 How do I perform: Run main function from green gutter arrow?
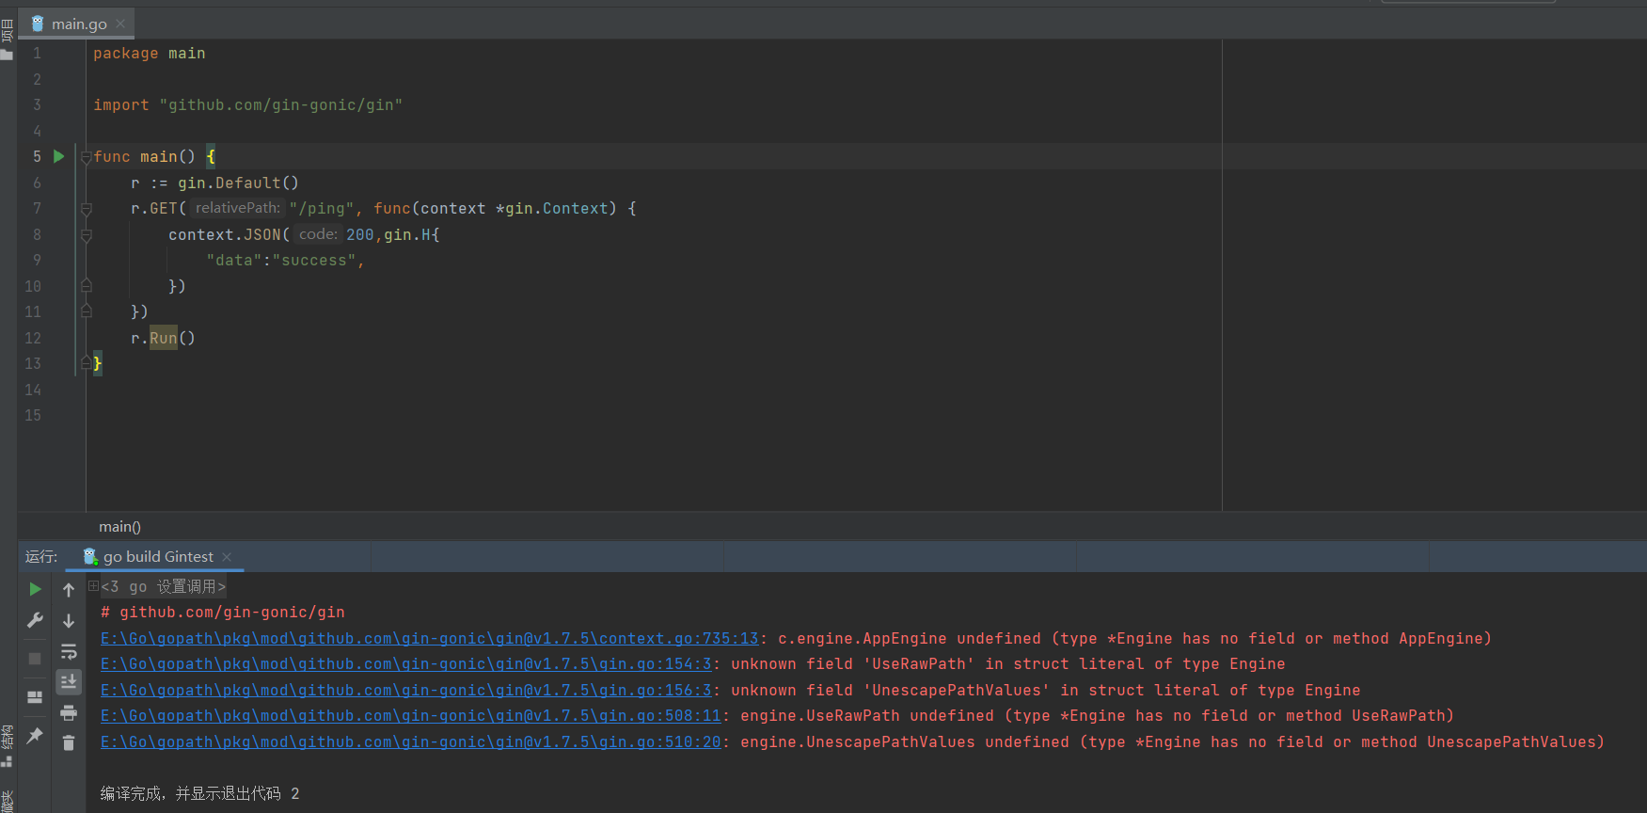pos(58,156)
